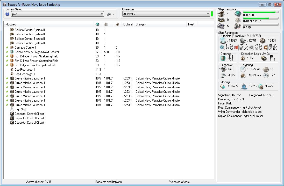Click the Optimal column header
Viewport: 284px width, 186px height.
(x=128, y=24)
